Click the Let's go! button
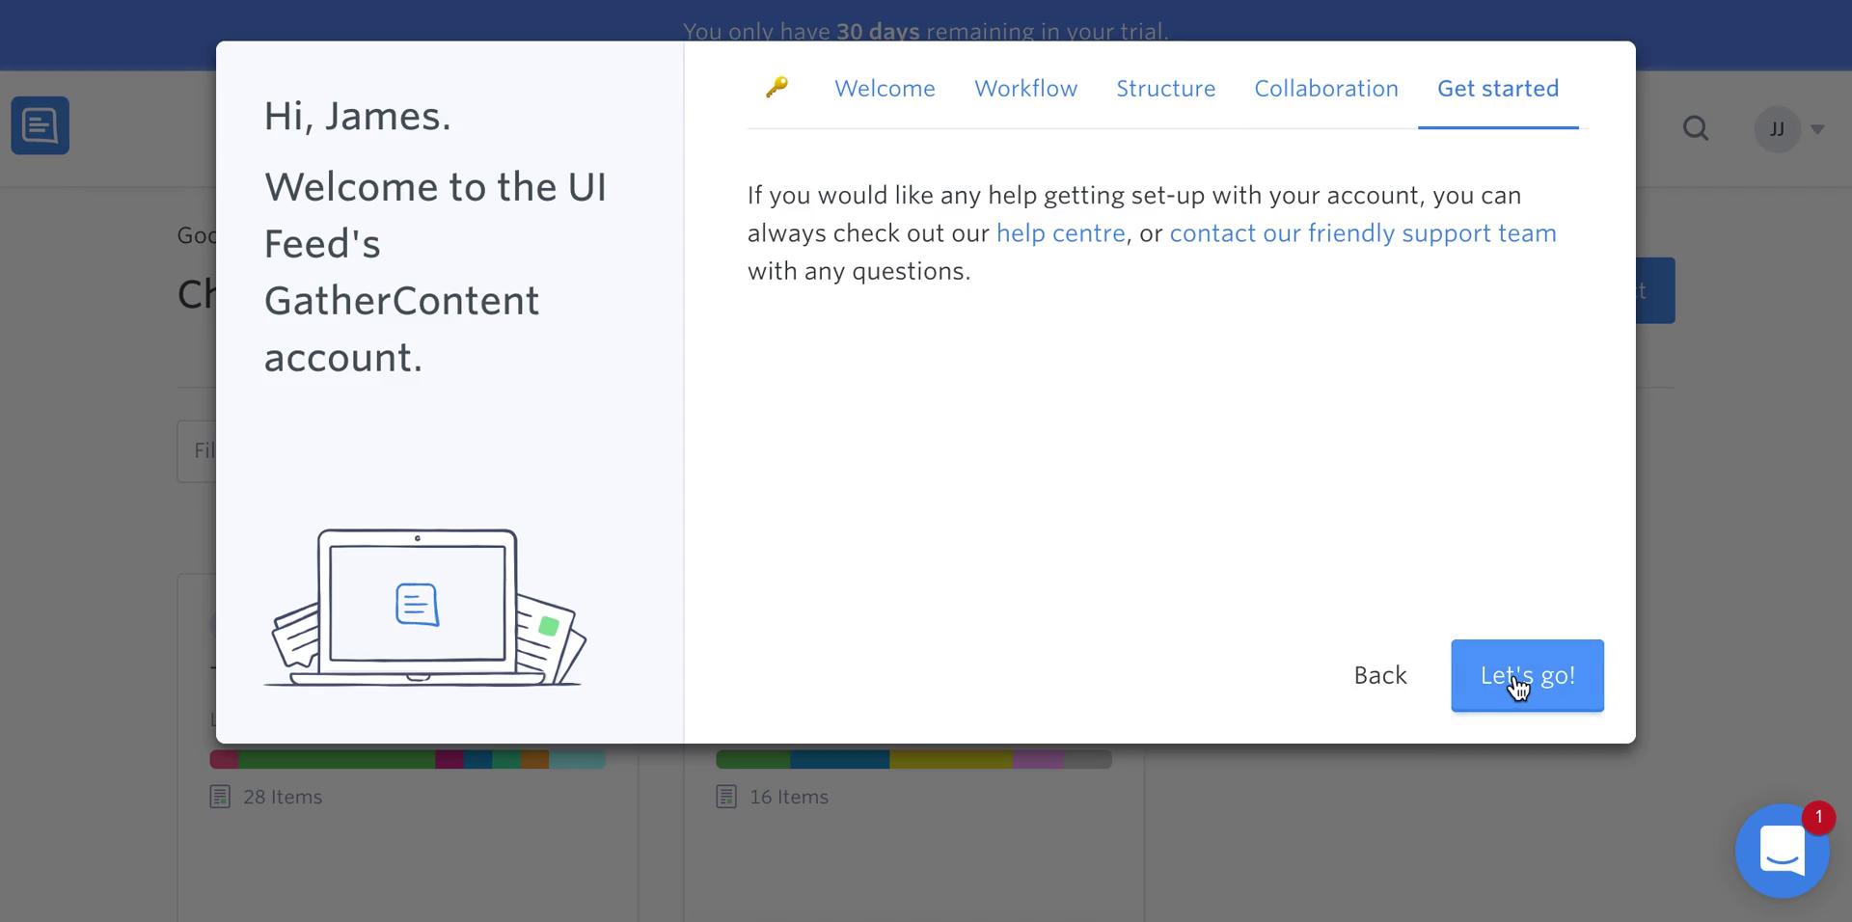The image size is (1852, 922). point(1527,675)
